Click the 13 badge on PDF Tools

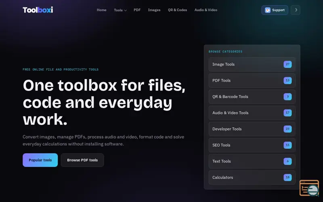pos(287,80)
